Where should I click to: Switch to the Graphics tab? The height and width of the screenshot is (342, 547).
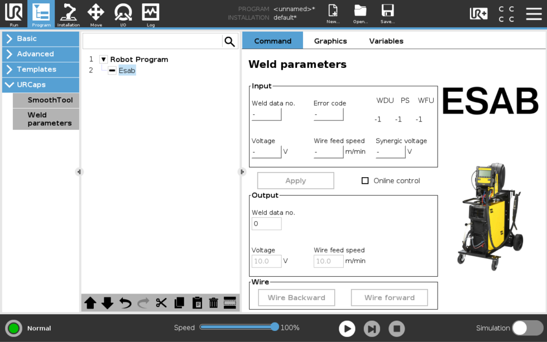pos(330,41)
